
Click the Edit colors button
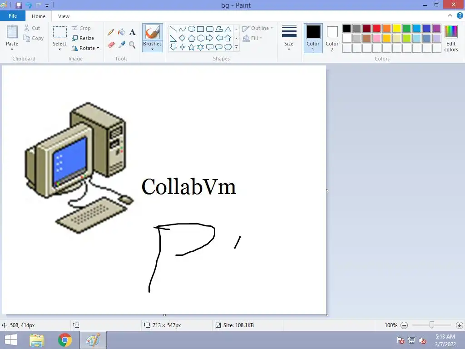451,39
